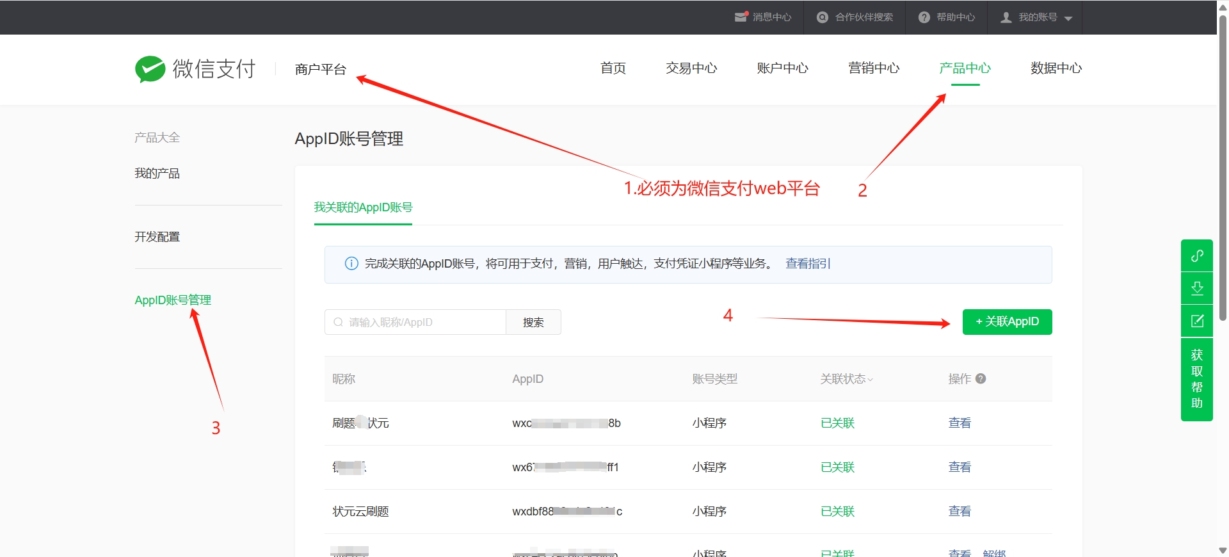Screen dimensions: 1229x557
Task: Click the search magnifier icon in the input
Action: (x=338, y=322)
